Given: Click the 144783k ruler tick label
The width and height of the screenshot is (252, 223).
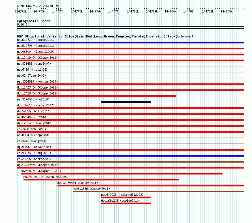Looking at the screenshot, I should (227, 11).
